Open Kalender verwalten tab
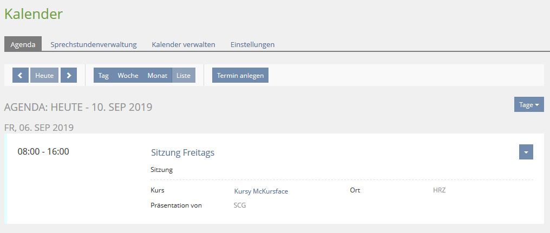The width and height of the screenshot is (550, 233). tap(184, 44)
